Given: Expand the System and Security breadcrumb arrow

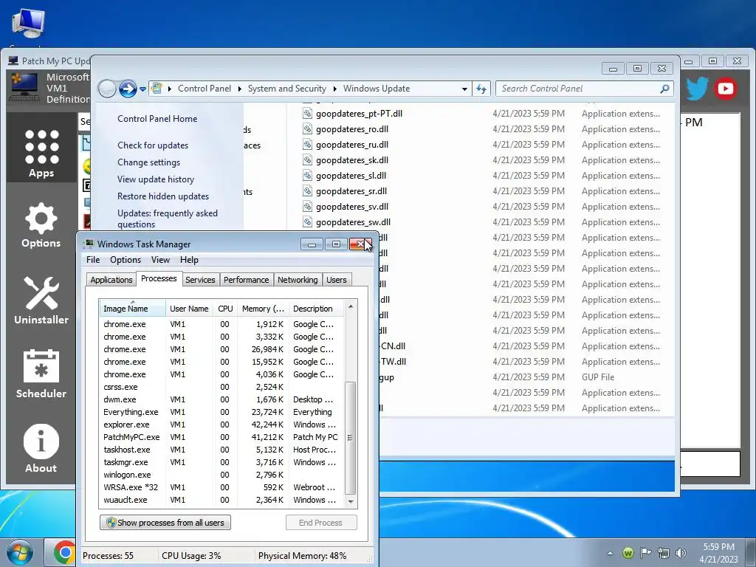Looking at the screenshot, I should coord(334,89).
